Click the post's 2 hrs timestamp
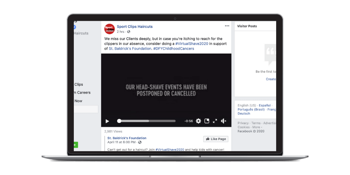Screen dimensions: 350x175 pos(121,32)
